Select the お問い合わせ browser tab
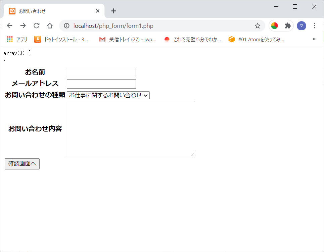The width and height of the screenshot is (324, 252). 54,11
